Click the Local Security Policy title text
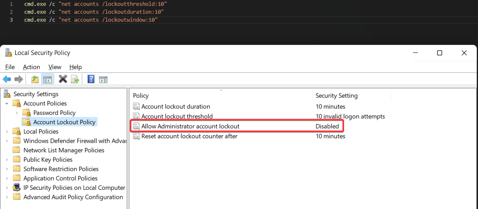Screen dimensions: 478x209 pyautogui.click(x=43, y=53)
